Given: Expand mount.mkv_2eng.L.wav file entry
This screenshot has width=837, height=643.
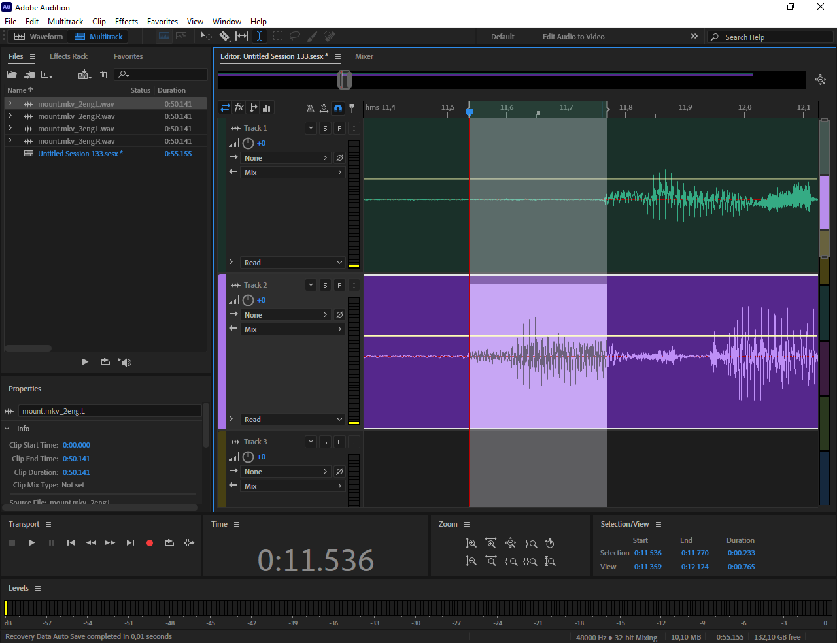Looking at the screenshot, I should pyautogui.click(x=10, y=104).
